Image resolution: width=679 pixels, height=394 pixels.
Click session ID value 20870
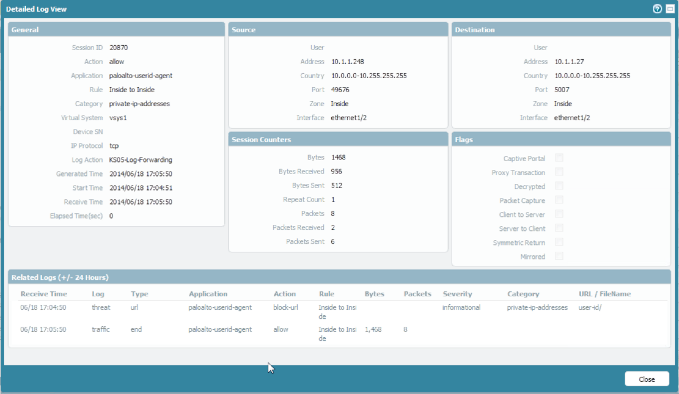tap(119, 48)
